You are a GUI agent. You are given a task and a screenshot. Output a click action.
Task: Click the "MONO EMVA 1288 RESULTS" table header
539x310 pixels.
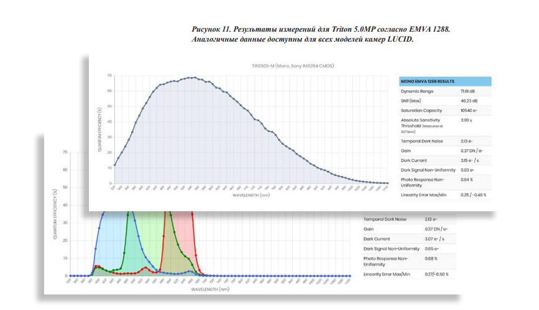[445, 81]
